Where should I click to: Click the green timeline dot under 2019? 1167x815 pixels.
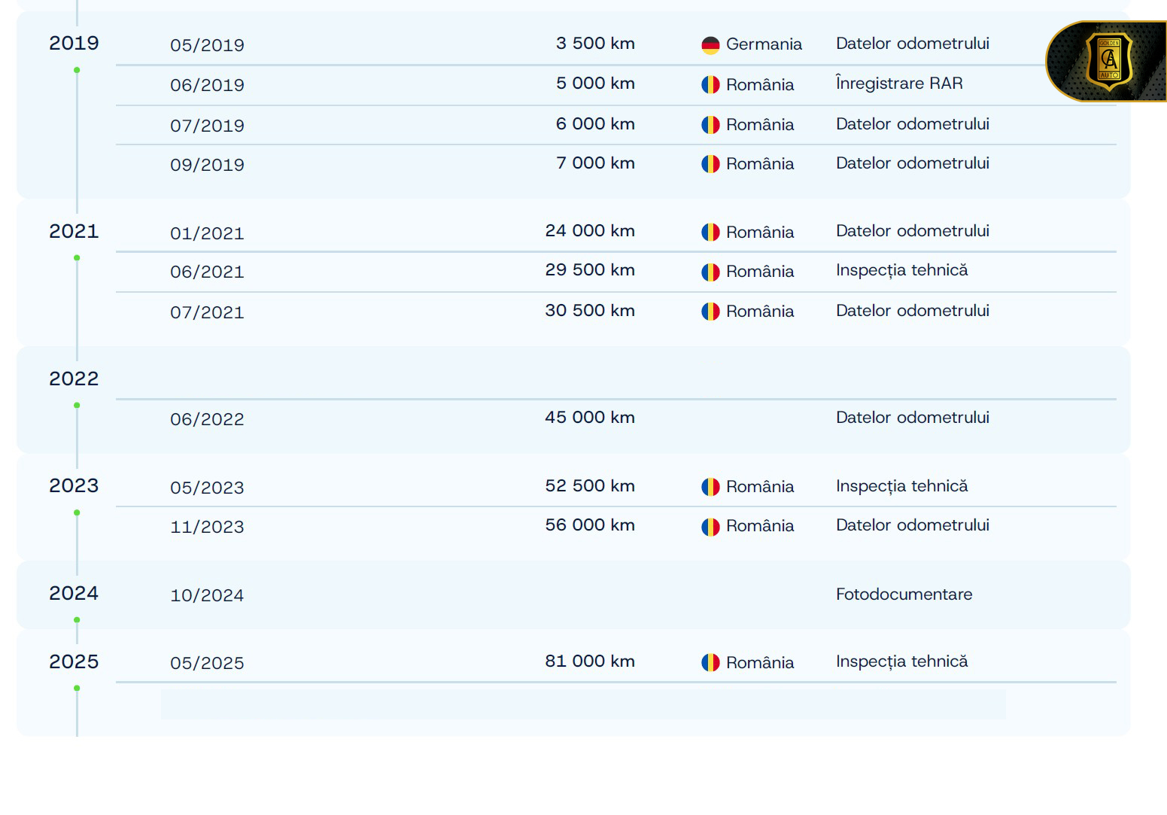coord(77,70)
